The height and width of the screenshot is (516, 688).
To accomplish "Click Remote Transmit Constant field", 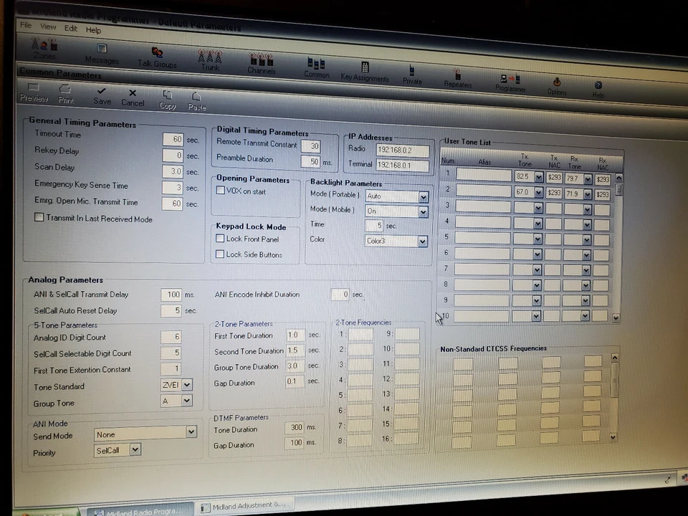I will click(x=310, y=146).
